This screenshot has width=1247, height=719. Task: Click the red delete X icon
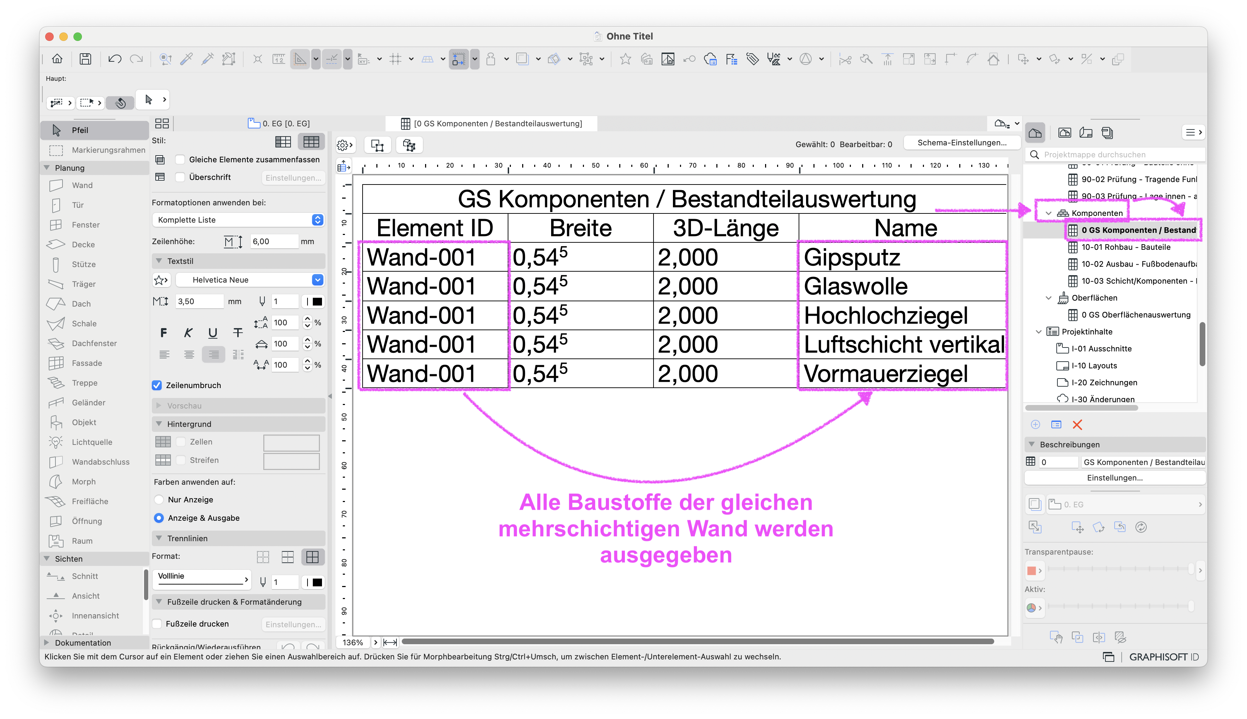point(1078,425)
